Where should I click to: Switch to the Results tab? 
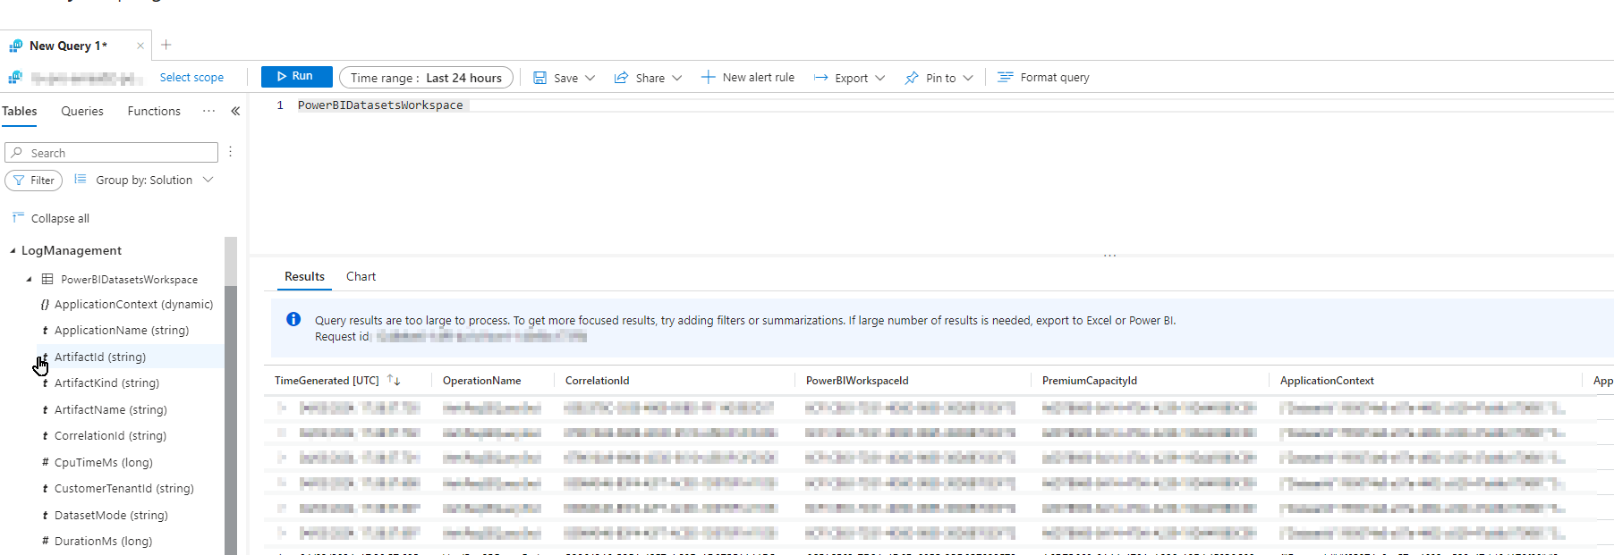coord(304,277)
